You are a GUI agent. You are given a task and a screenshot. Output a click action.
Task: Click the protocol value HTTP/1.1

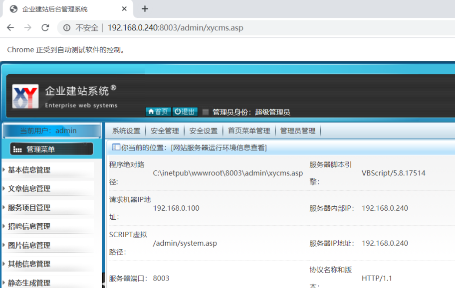pyautogui.click(x=377, y=279)
